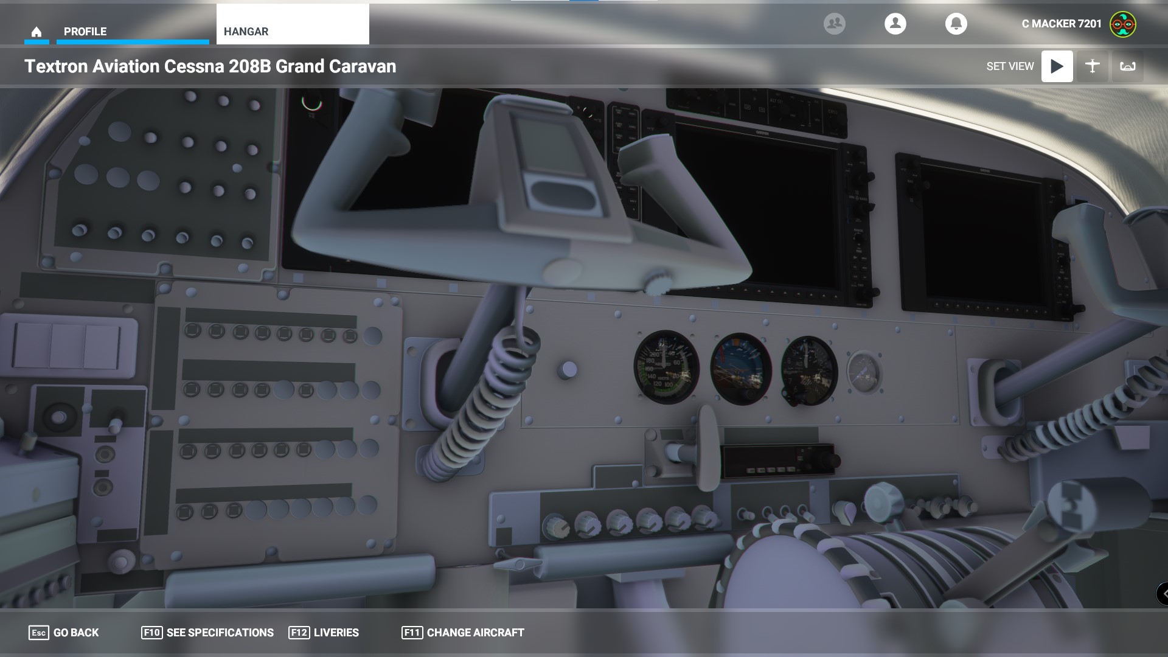Expand the side panel arrow at right edge
The width and height of the screenshot is (1168, 657).
(1163, 593)
